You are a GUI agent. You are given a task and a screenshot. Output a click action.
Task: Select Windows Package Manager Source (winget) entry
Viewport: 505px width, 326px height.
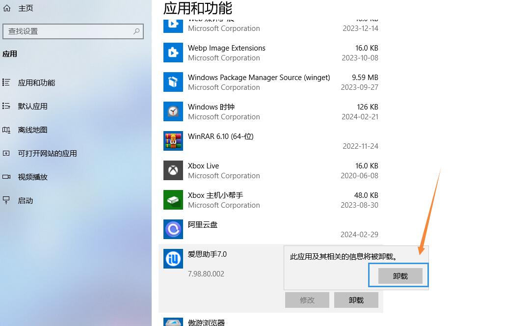(x=271, y=82)
